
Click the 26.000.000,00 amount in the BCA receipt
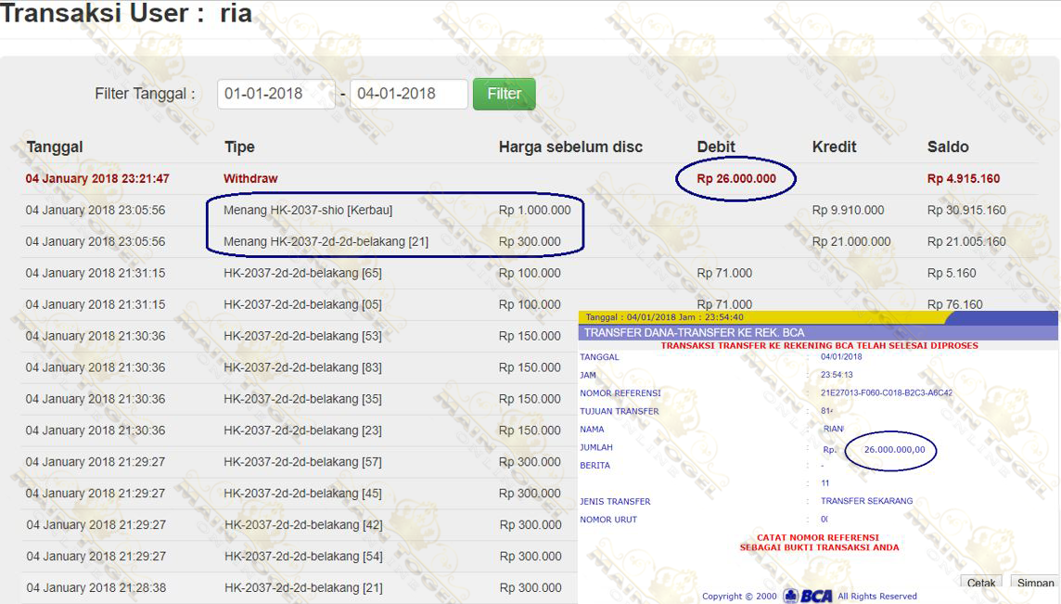pos(894,450)
